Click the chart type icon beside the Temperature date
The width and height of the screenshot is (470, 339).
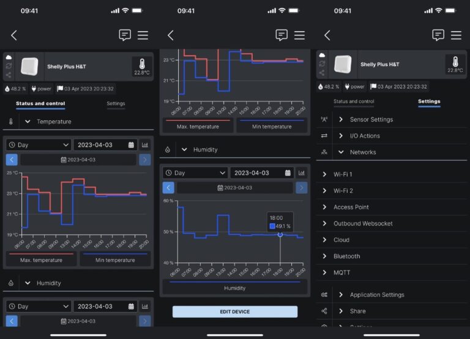point(146,145)
